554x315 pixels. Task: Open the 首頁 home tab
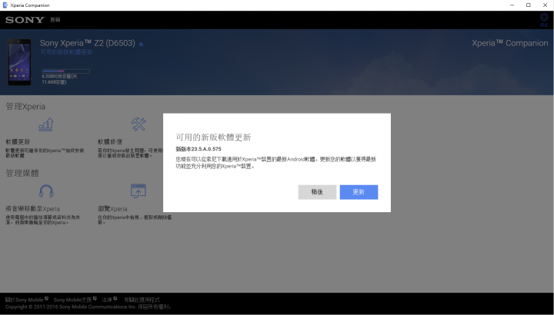(x=55, y=20)
